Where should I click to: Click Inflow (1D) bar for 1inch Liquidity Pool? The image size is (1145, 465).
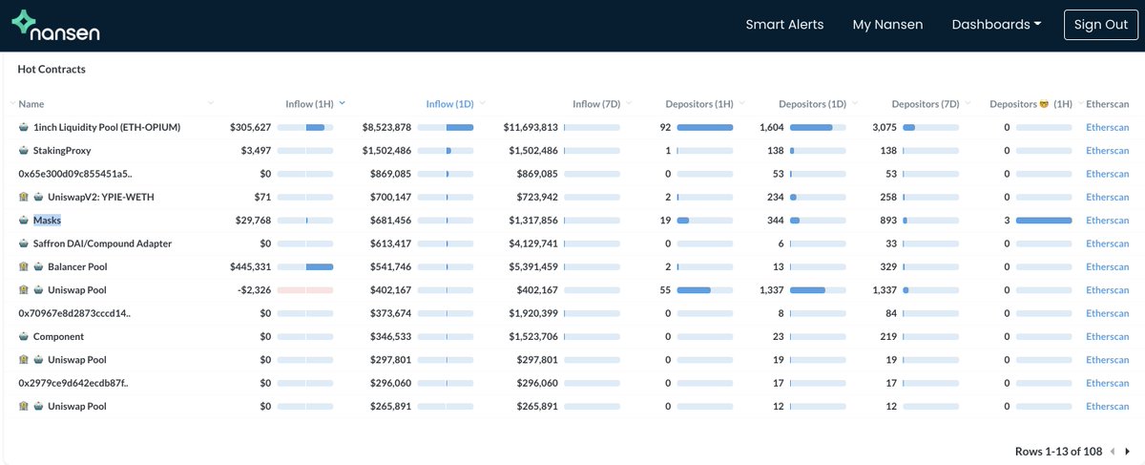[446, 127]
